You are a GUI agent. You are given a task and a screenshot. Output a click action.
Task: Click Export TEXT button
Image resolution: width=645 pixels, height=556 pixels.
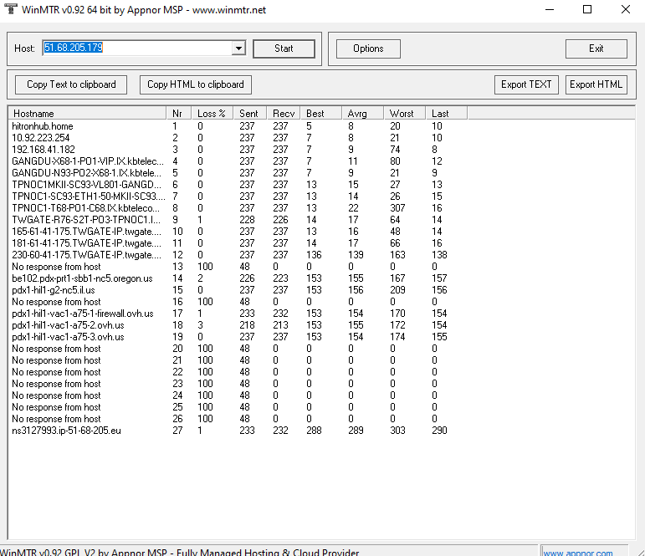526,84
